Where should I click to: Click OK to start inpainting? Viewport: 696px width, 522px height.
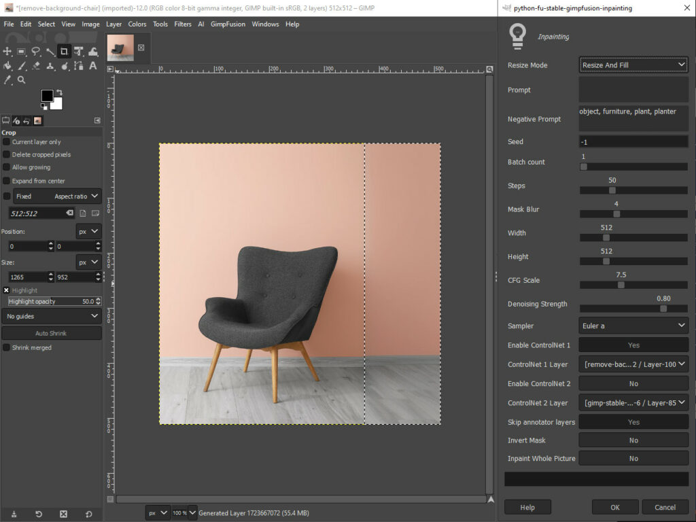[614, 507]
